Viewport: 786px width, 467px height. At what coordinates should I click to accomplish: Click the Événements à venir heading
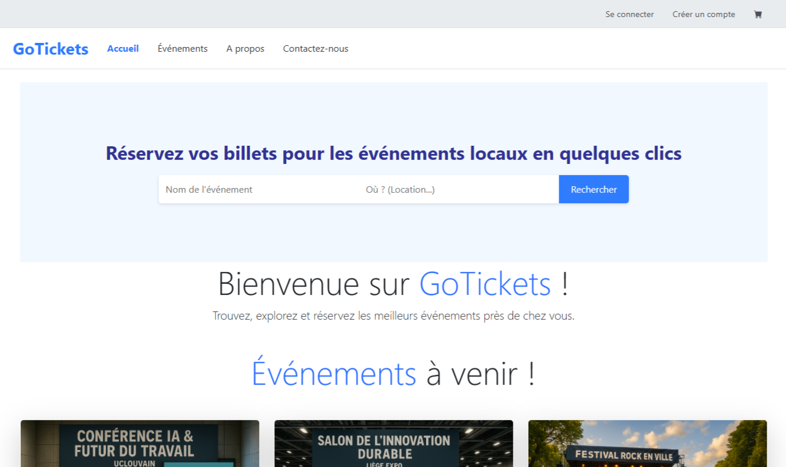click(394, 374)
